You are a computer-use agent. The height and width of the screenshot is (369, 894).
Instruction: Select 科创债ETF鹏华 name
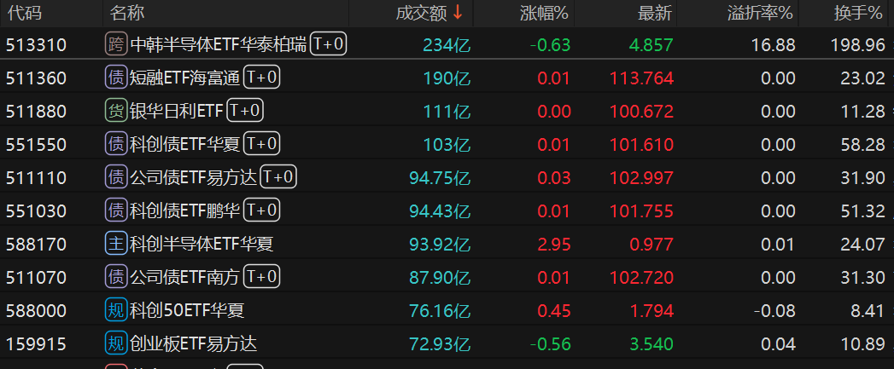[185, 210]
